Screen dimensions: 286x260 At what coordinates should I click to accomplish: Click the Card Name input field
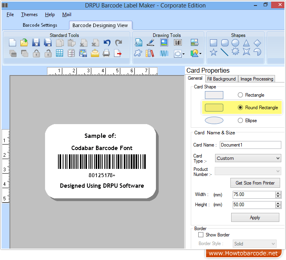coord(250,145)
